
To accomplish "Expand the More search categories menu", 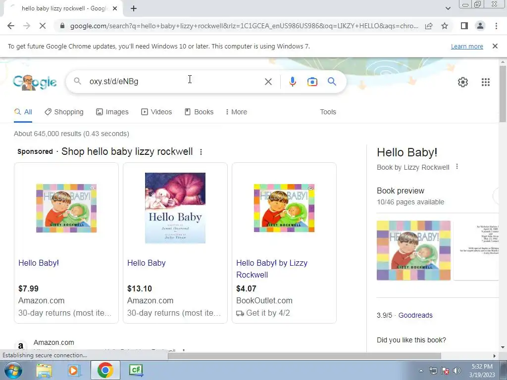I will (x=236, y=112).
